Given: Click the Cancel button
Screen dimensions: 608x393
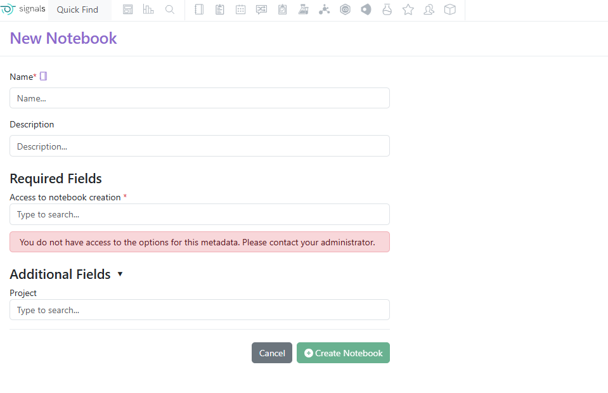Looking at the screenshot, I should (x=272, y=352).
